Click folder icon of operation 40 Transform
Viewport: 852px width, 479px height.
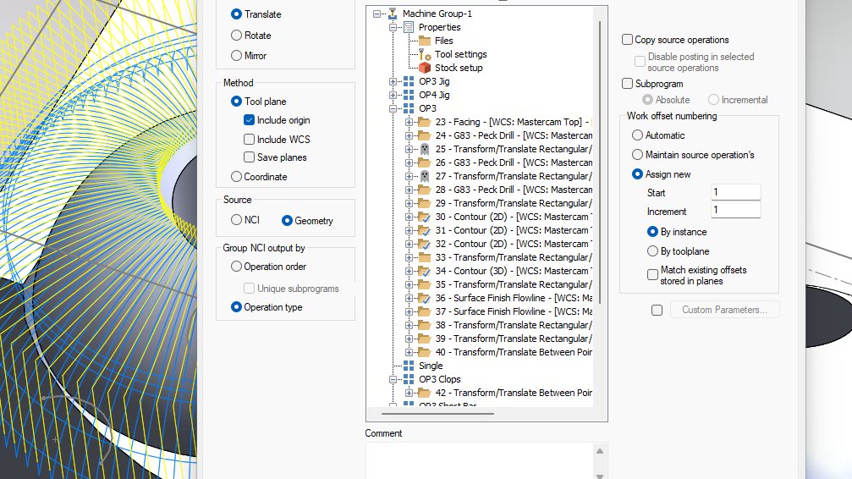pyautogui.click(x=425, y=352)
